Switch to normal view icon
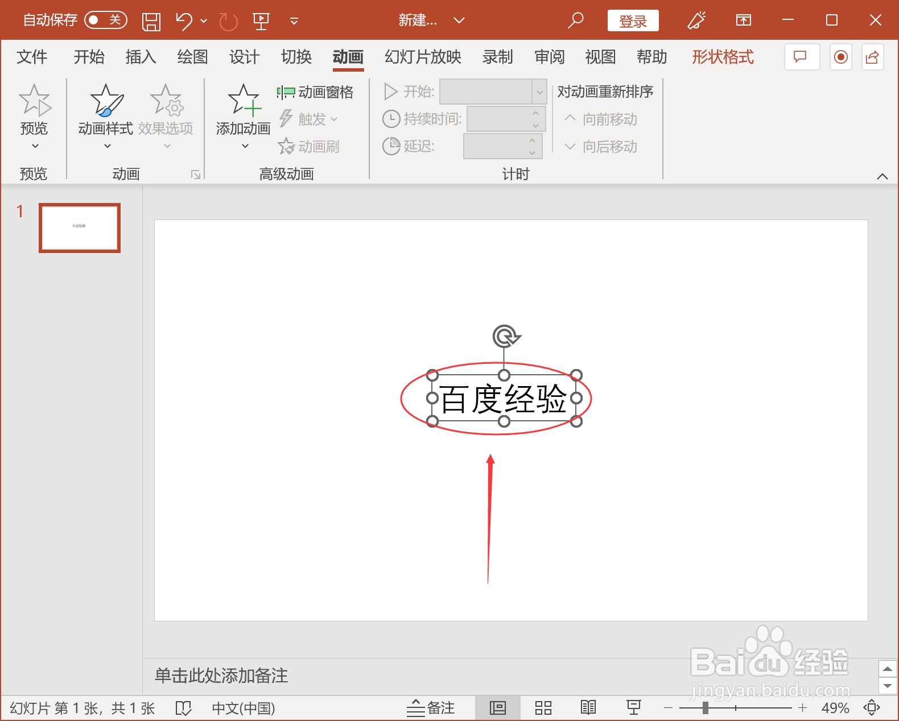 click(498, 708)
